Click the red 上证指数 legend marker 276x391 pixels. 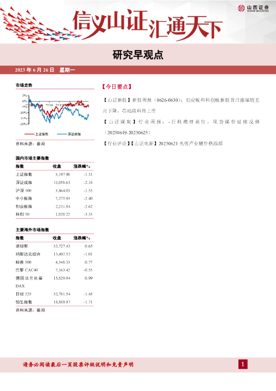29,134
